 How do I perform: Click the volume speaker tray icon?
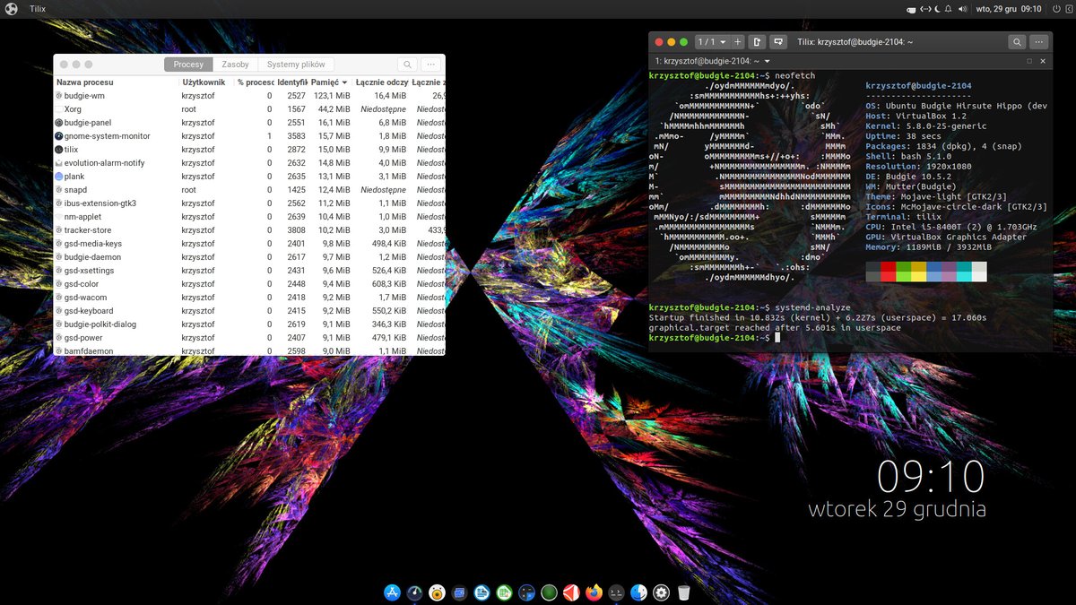[963, 9]
